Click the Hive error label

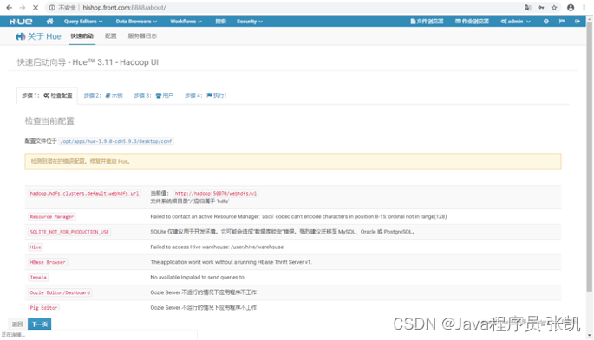point(36,247)
